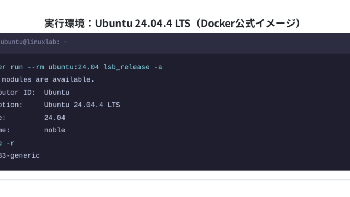Viewport: 350px width, 197px height.
Task: Click the 33-generic kernel output
Action: [x=20, y=155]
